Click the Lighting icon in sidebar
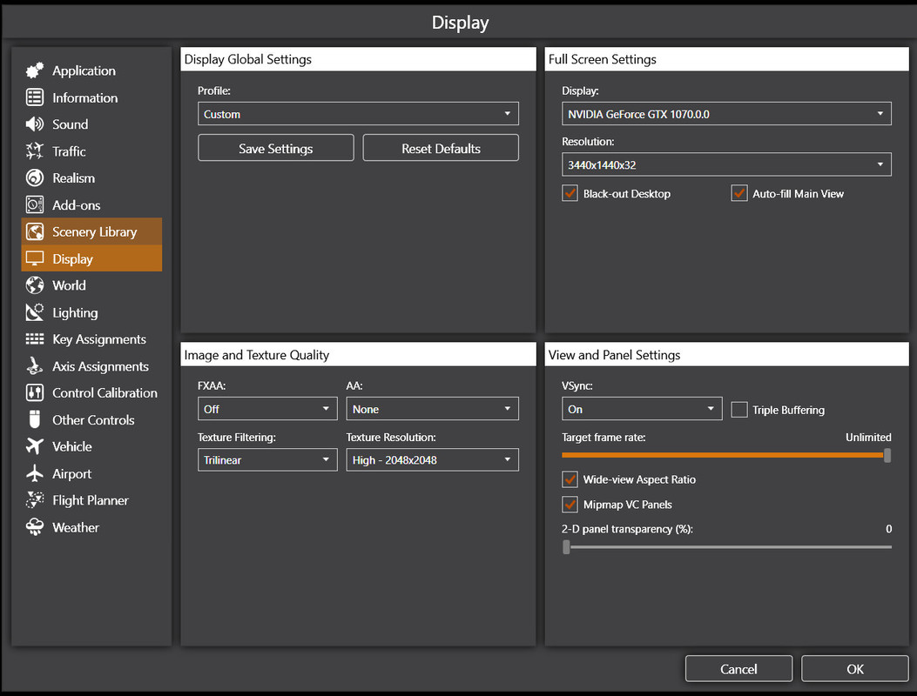Screen dimensions: 917x696 [35, 312]
